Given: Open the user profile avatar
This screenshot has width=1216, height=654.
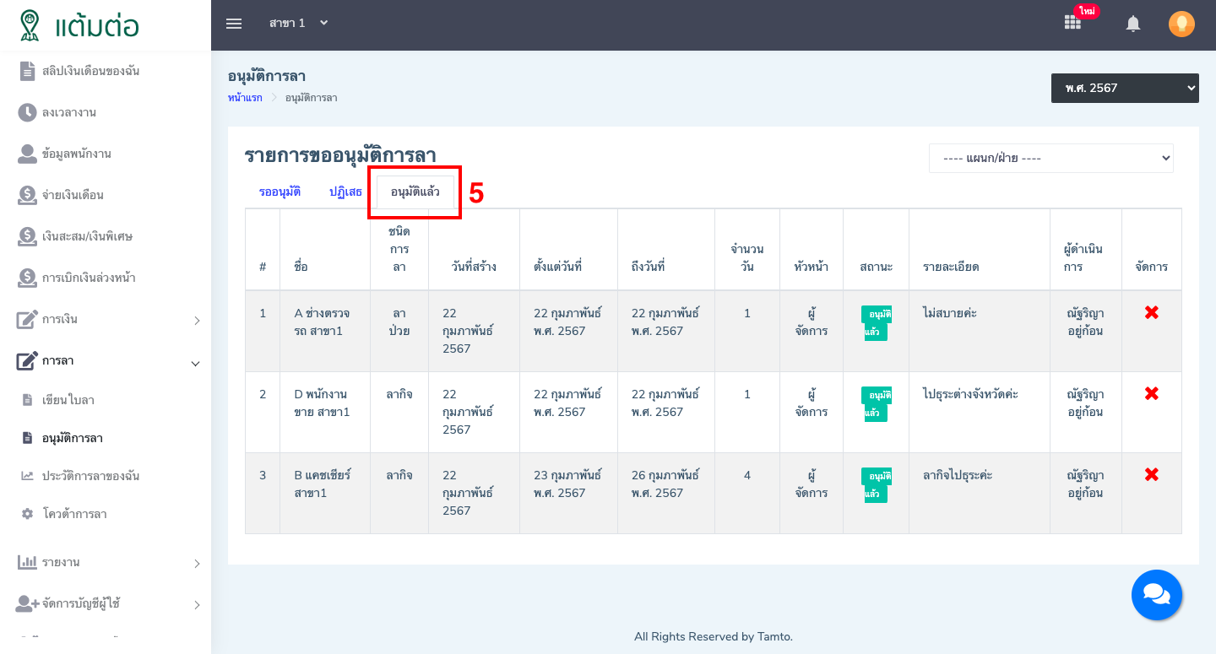Looking at the screenshot, I should [1181, 24].
